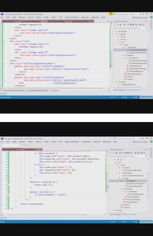Select the router.js file icon in Solution Explorer
Image resolution: width=153 pixels, height=236 pixels.
(x=122, y=207)
